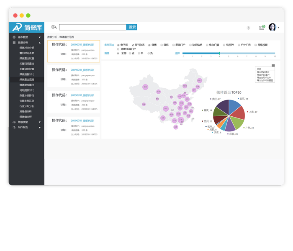Image resolution: width=293 pixels, height=251 pixels.
Task: Select the 全部 sentiment radio button
Action: coord(118,54)
